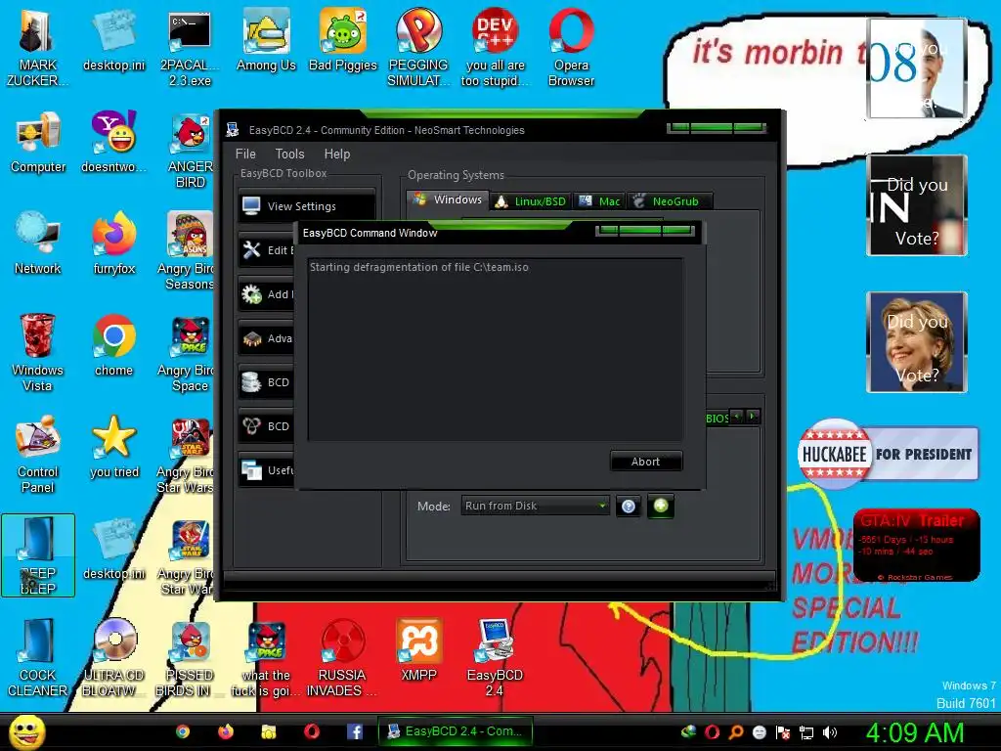Image resolution: width=1001 pixels, height=751 pixels.
Task: Click the smiley Start button
Action: point(26,731)
